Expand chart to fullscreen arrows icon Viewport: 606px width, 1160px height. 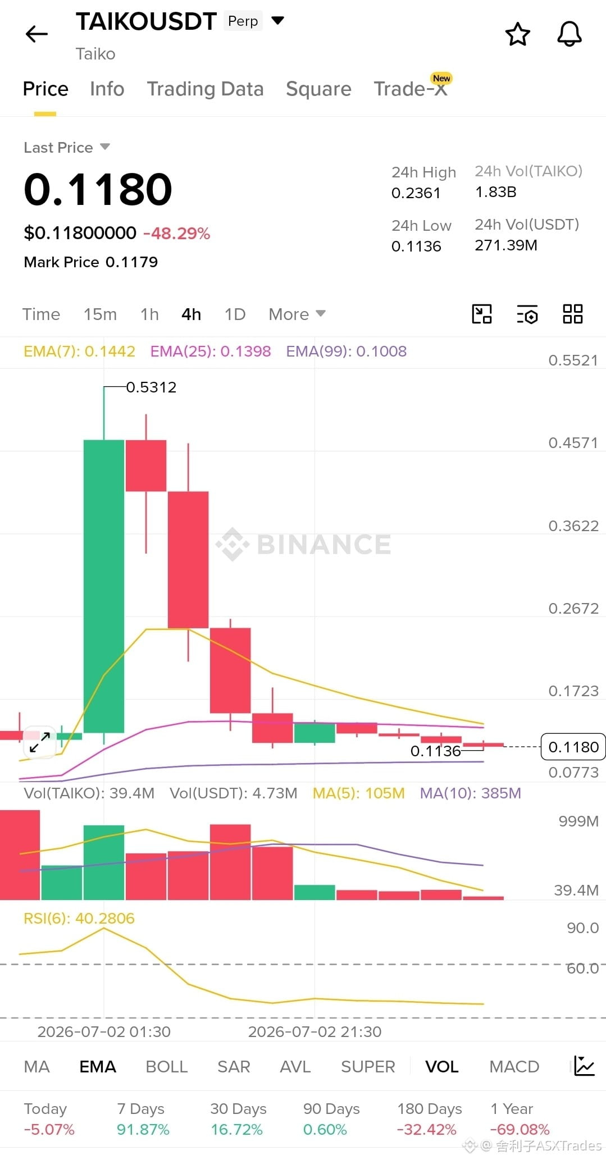pyautogui.click(x=40, y=743)
